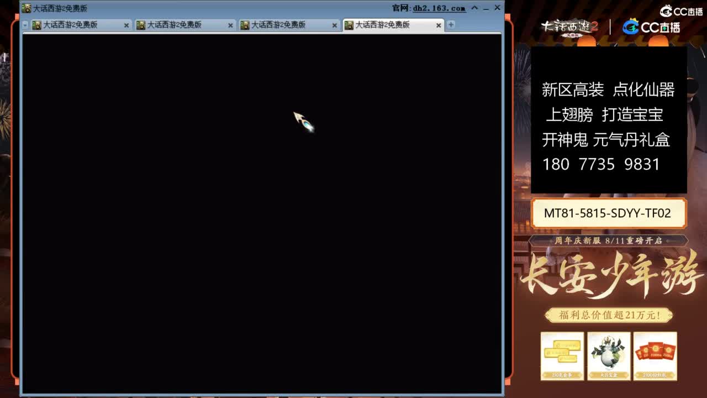
Task: Minimize the 大话西游2免费版 window
Action: 486,8
